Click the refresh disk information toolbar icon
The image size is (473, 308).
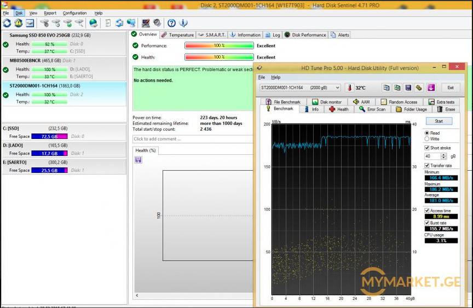(7, 23)
